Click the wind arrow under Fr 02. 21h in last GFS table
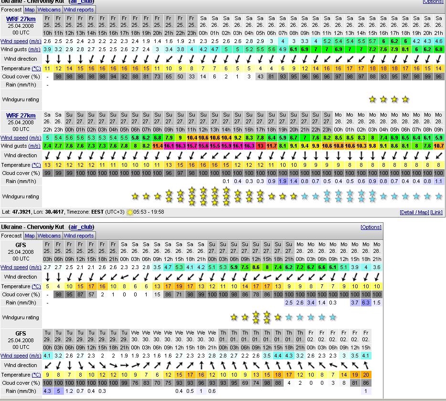 tap(366, 366)
